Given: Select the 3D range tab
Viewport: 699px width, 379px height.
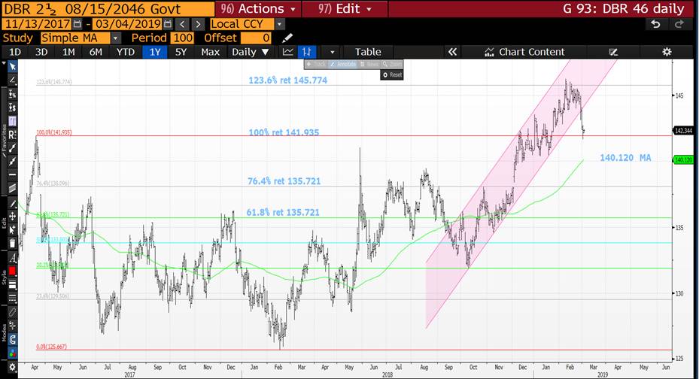Looking at the screenshot, I should (41, 52).
